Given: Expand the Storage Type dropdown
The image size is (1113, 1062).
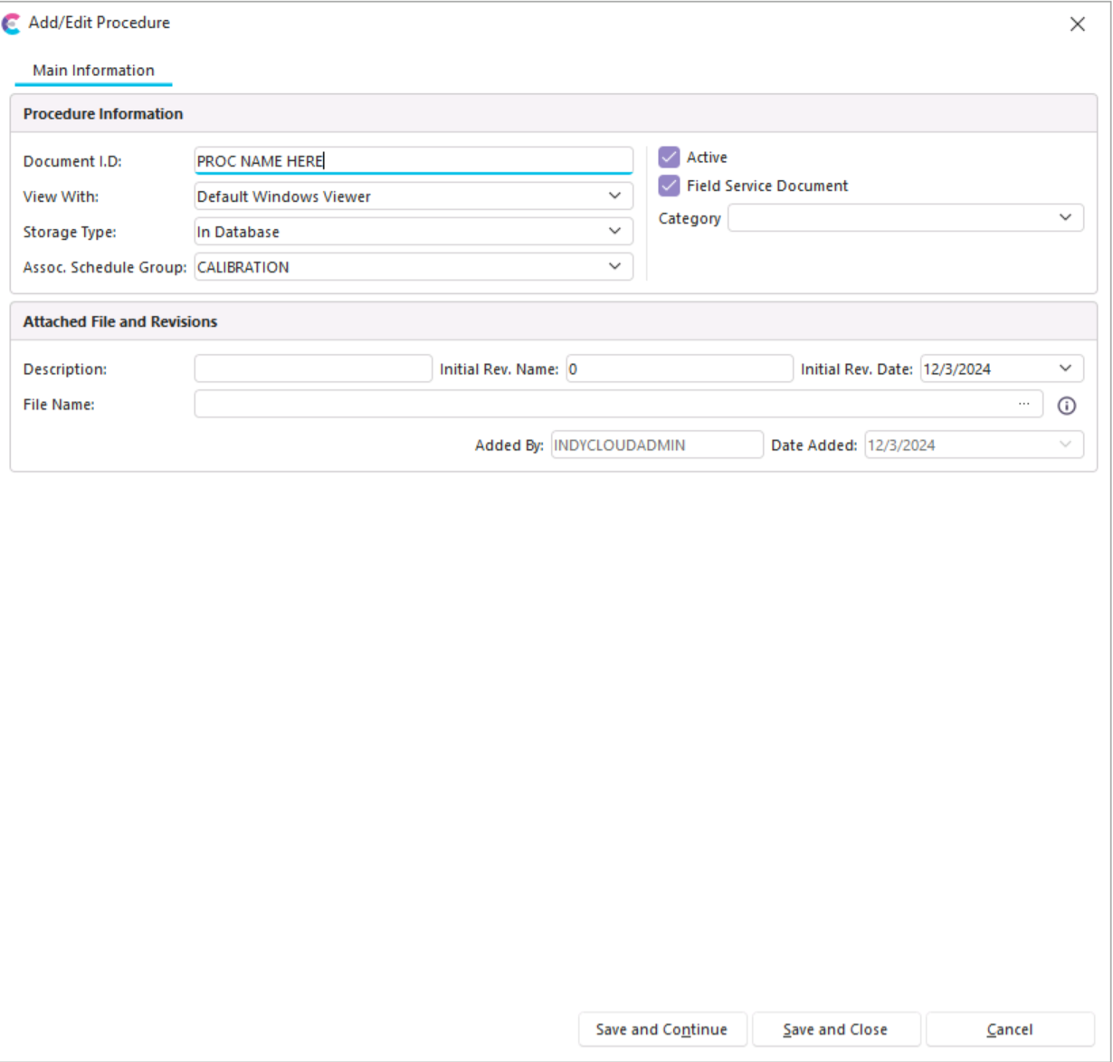Looking at the screenshot, I should 614,232.
